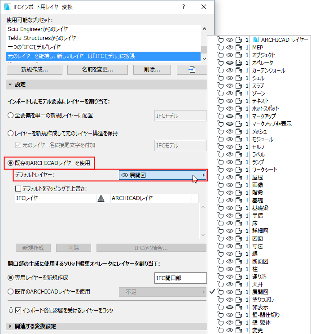Open the デフォルトレイヤー dropdown showing 展開図
Screen dimensions: 311x334
163,175
